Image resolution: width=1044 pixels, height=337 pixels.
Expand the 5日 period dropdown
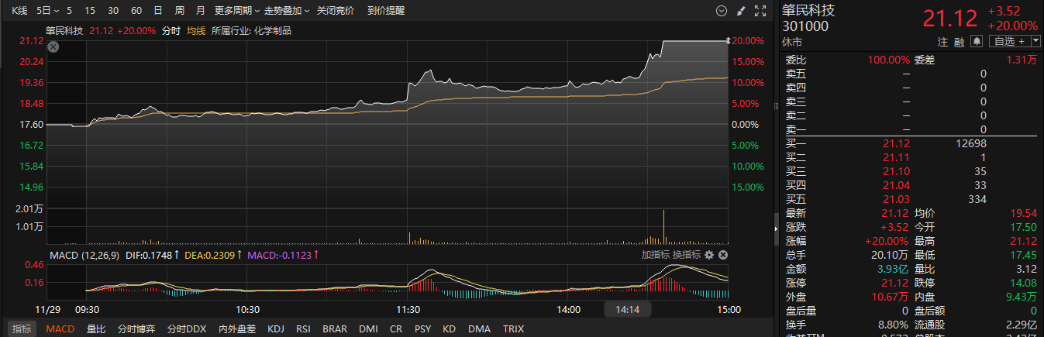click(x=47, y=11)
